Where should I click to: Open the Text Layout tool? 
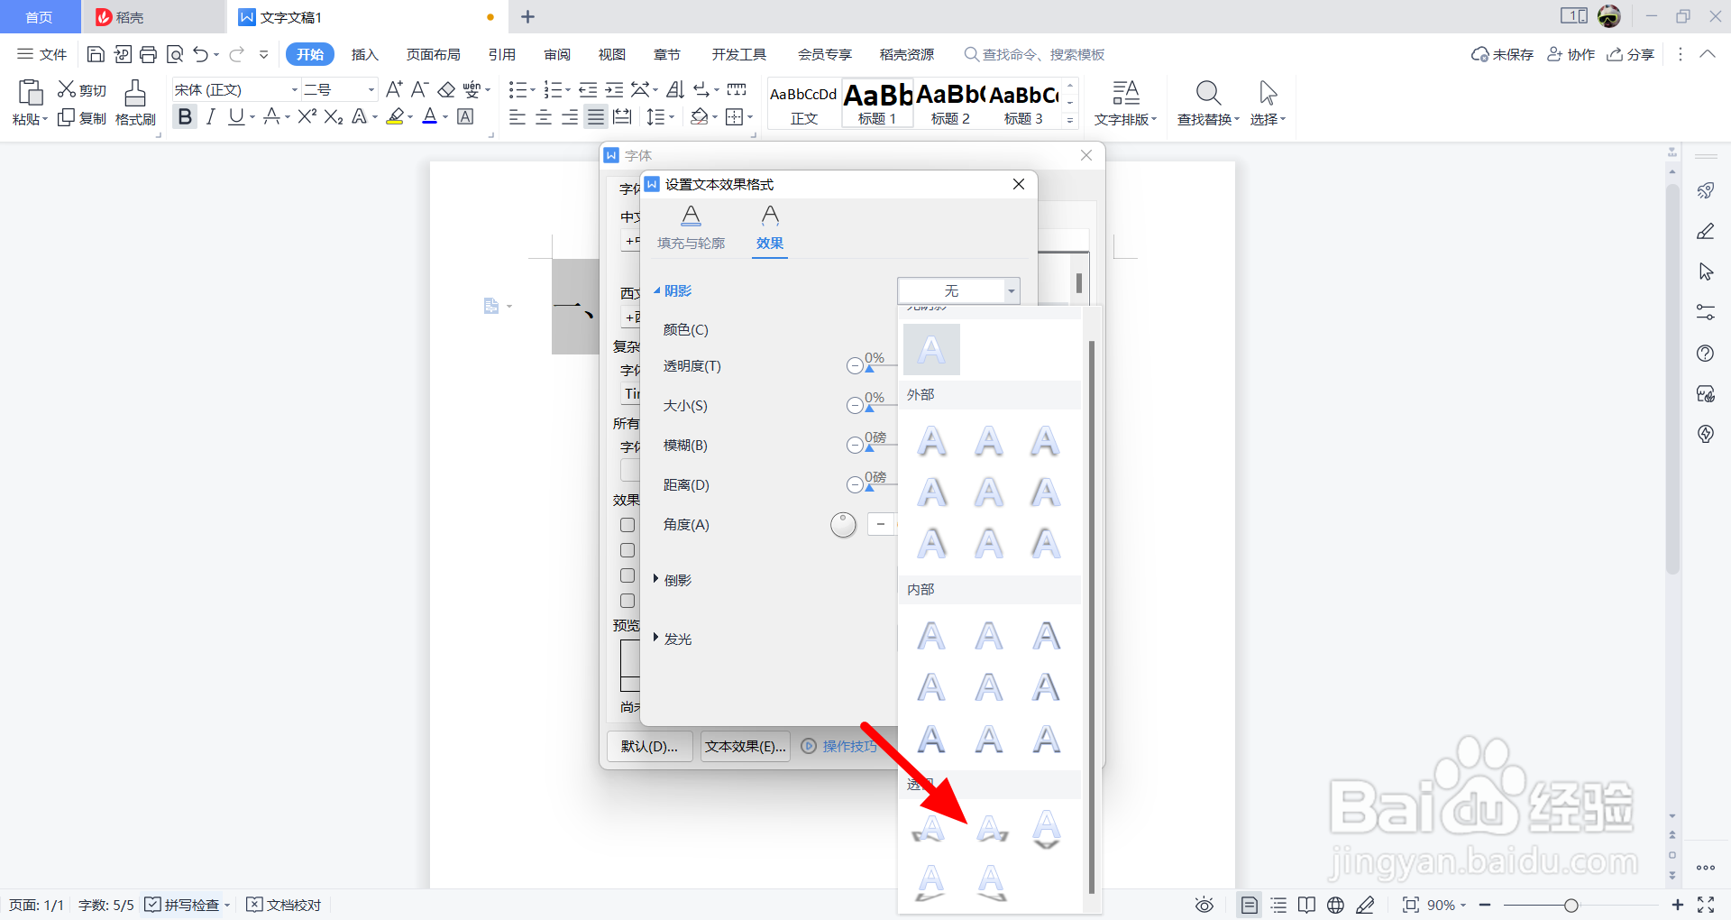click(1125, 103)
